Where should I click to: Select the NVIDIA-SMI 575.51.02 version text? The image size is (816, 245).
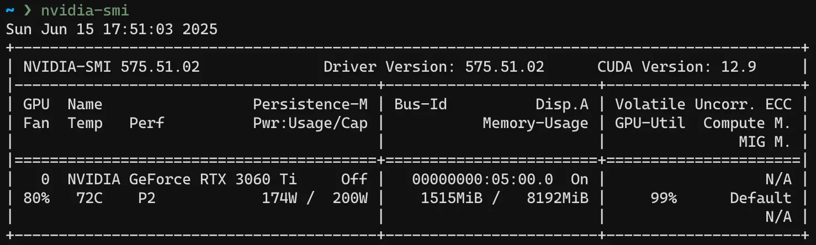[x=112, y=67]
